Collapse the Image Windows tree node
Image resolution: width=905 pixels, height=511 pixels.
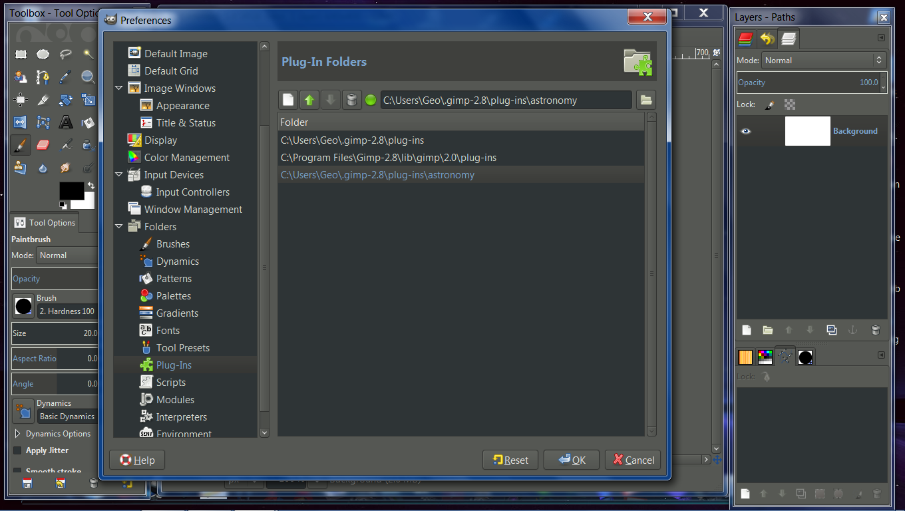click(119, 88)
